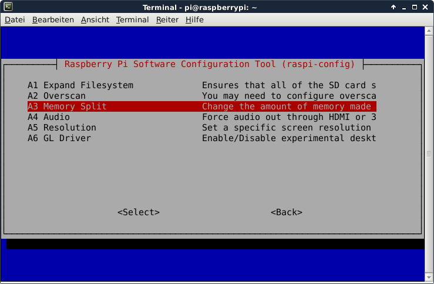Viewport: 434px width, 284px height.
Task: Click description 'You may need to configure oversca'
Action: (289, 96)
